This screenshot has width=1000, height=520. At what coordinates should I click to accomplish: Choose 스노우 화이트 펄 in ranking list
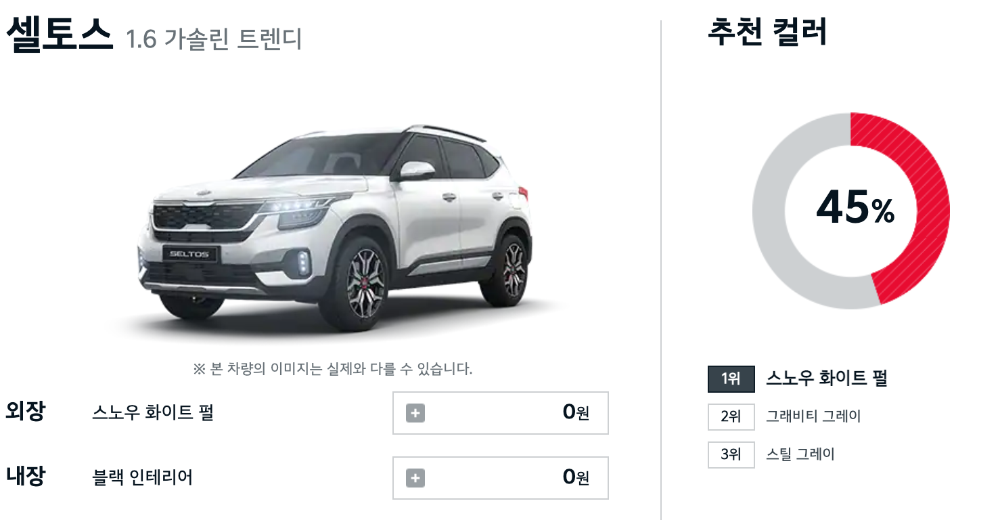click(826, 378)
